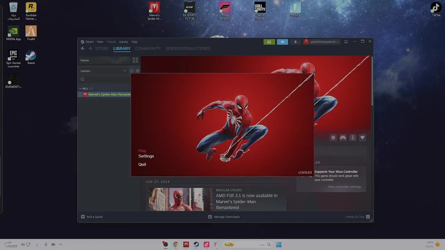Open EA SPORTS FC 26 desktop shortcut

click(189, 11)
